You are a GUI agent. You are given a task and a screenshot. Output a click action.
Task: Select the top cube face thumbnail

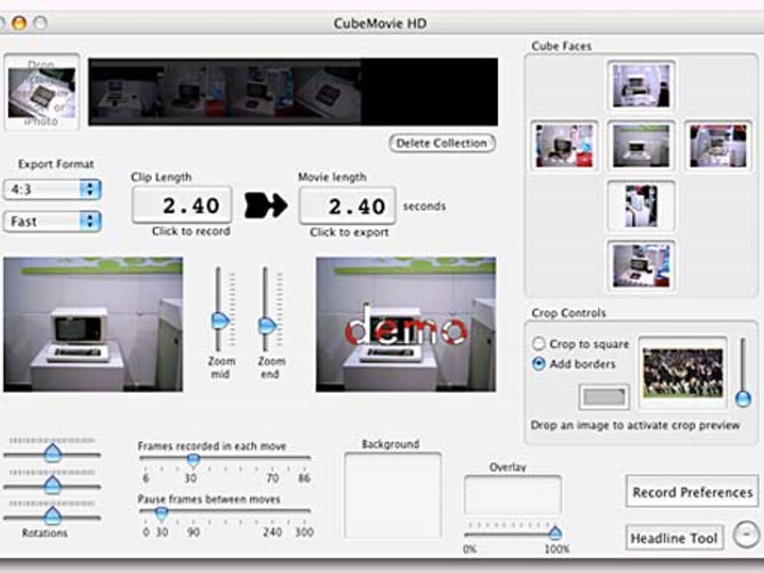641,85
